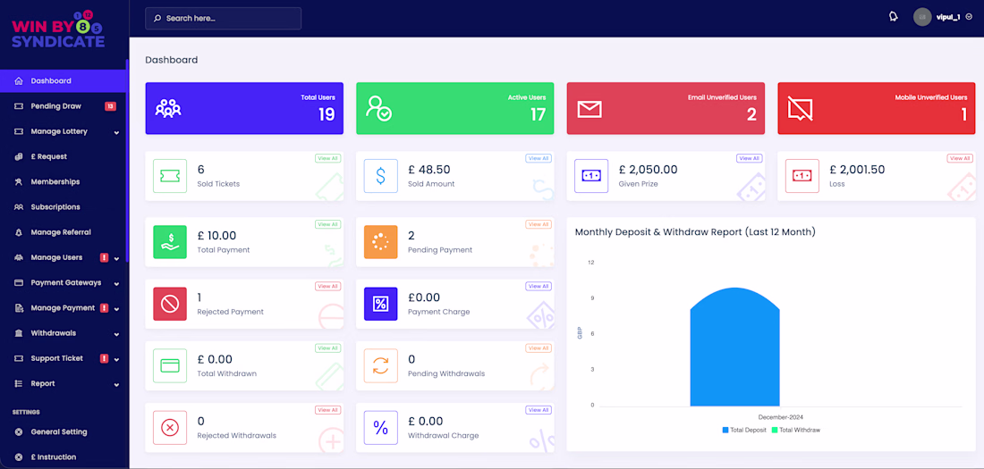Screen dimensions: 984x469
Task: Click the £ 2,050.00 Given Prize amount
Action: click(x=649, y=170)
